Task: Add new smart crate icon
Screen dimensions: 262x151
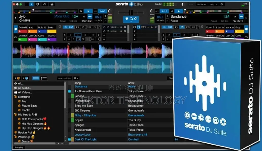Action: pyautogui.click(x=25, y=78)
